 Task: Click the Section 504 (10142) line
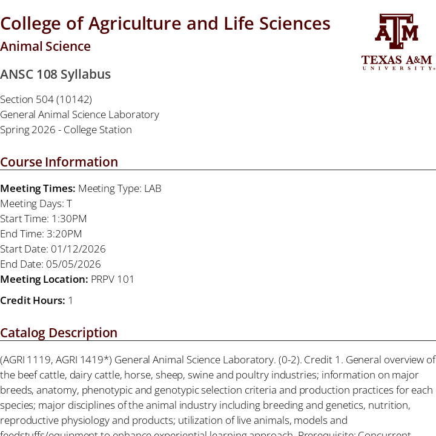pyautogui.click(x=46, y=99)
